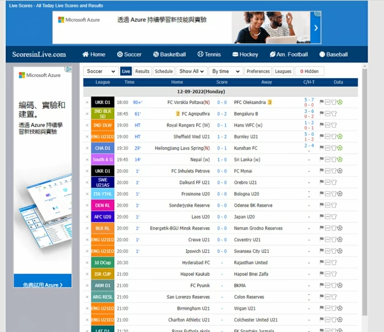This screenshot has width=384, height=332.
Task: Click the green soccer ball icon for Nepal (w) match
Action: pos(340,160)
